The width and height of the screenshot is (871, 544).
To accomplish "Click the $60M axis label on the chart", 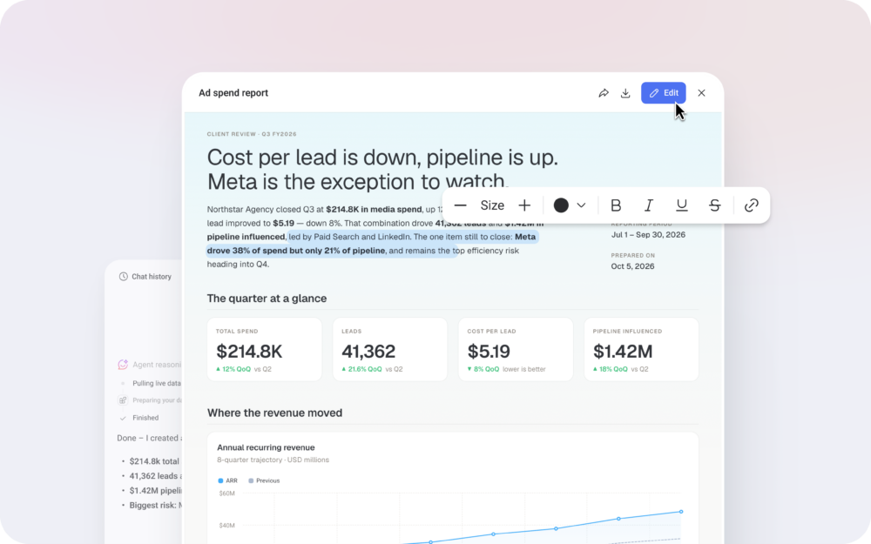I will 226,493.
